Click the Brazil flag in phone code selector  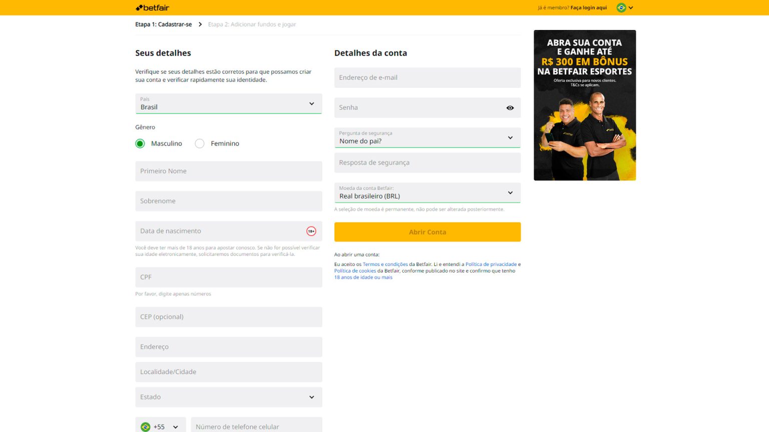(146, 427)
